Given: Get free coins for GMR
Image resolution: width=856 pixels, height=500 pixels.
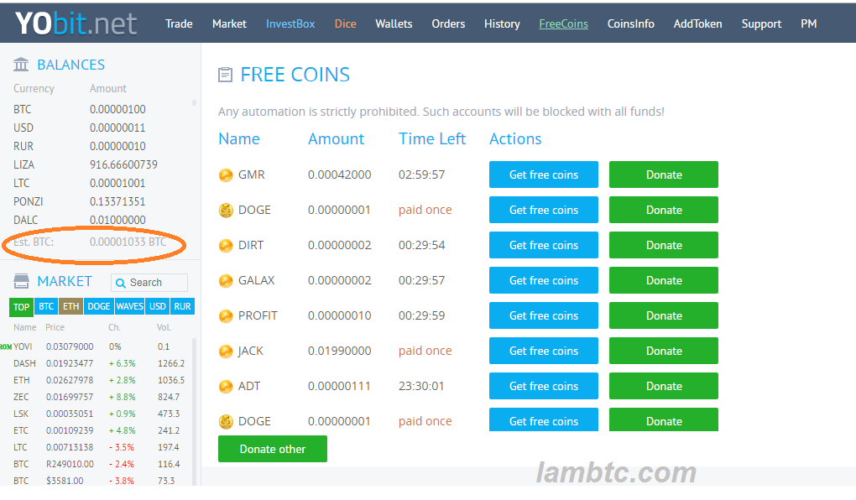Looking at the screenshot, I should [x=544, y=174].
